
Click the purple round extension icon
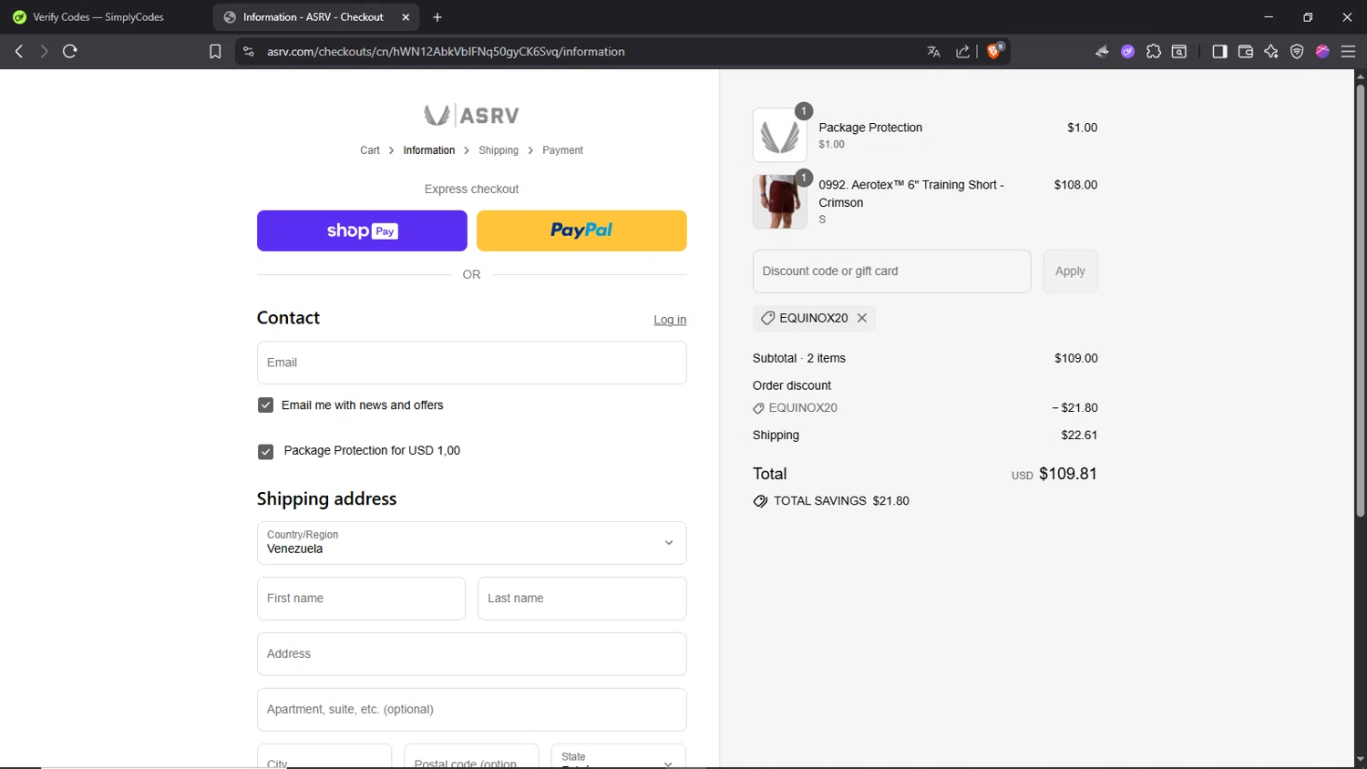point(1128,52)
